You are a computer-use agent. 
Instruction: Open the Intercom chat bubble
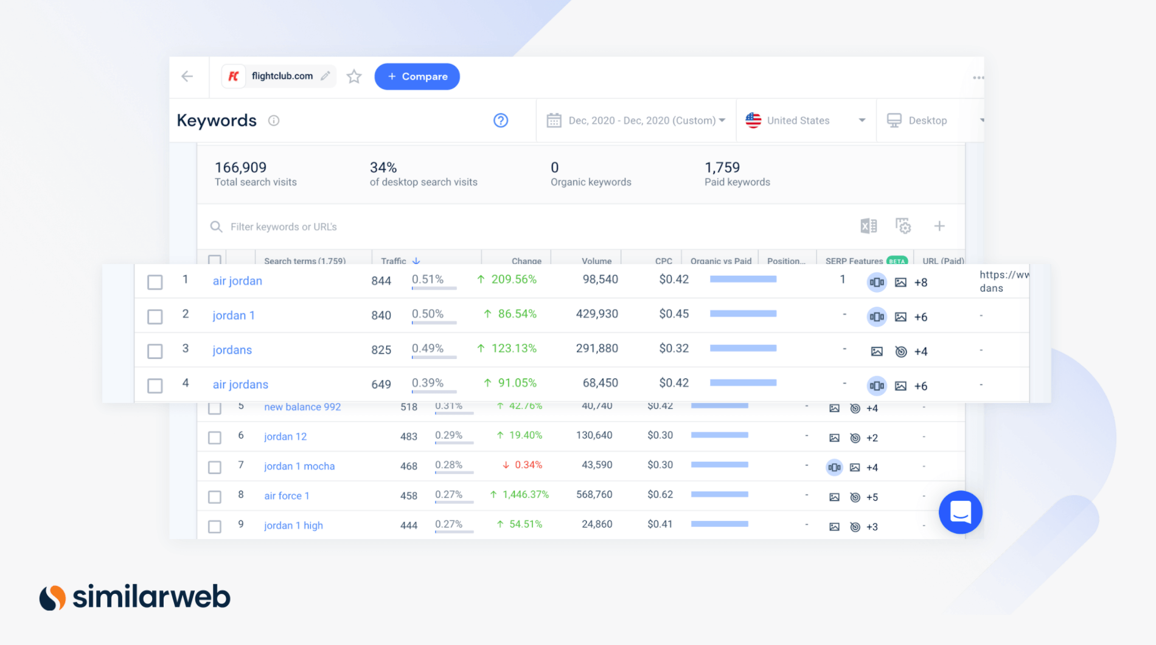(x=960, y=512)
